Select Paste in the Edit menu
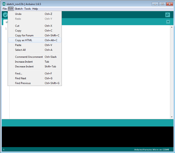175x153 pixels. pyautogui.click(x=35, y=45)
